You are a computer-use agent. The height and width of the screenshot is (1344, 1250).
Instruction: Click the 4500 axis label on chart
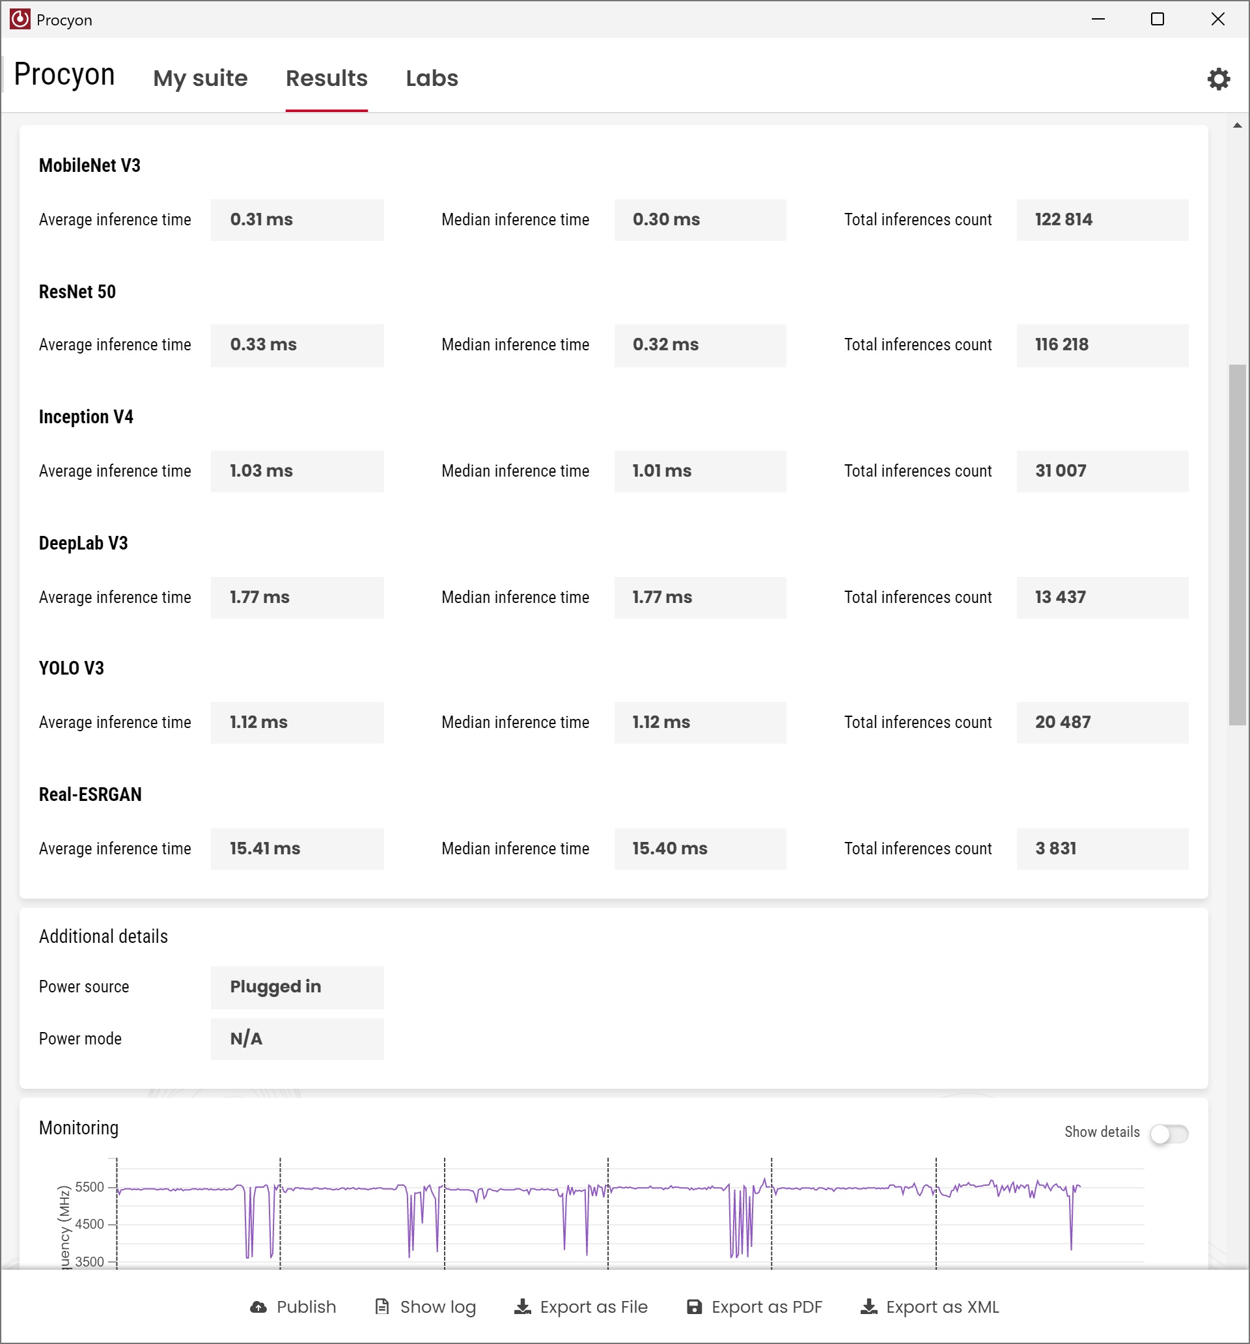pyautogui.click(x=89, y=1224)
